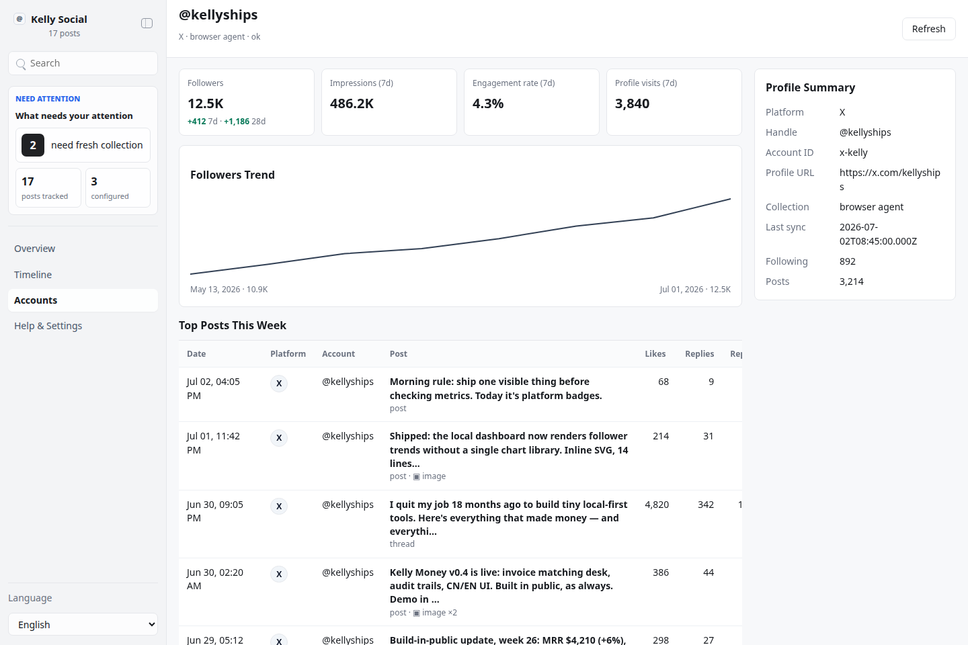Screen dimensions: 968x645
Task: Click the 'Morning rule: ship one visible thing' post
Action: point(496,388)
